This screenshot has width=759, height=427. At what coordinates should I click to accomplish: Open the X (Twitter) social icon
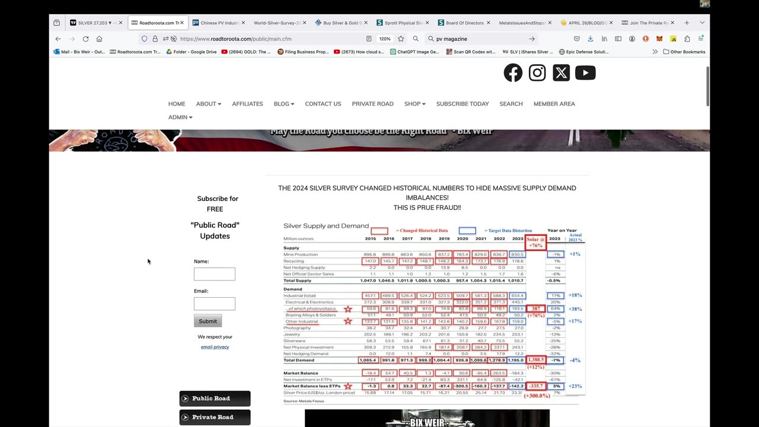coord(561,73)
